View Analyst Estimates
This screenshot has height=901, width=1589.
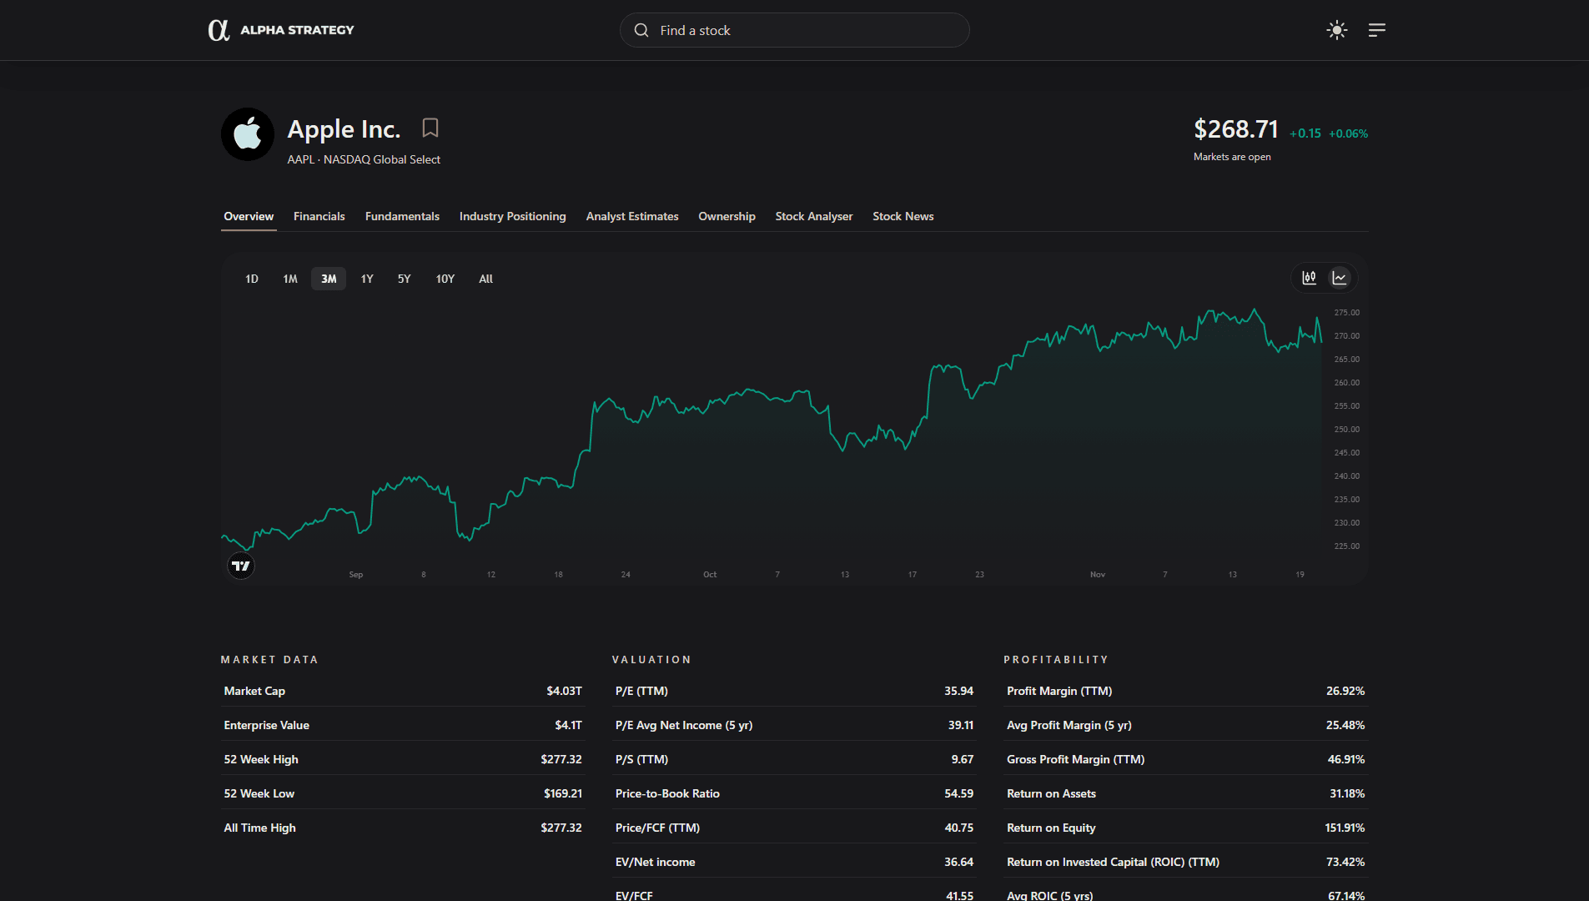coord(631,216)
